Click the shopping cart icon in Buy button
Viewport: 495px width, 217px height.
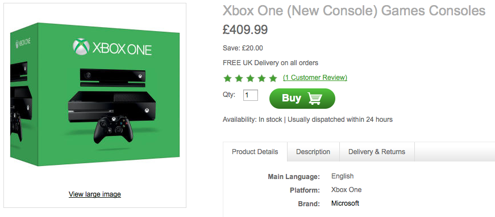[315, 99]
